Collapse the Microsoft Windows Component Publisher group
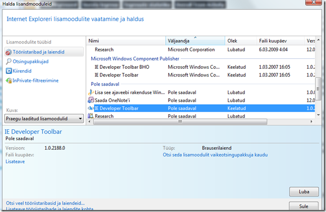This screenshot has height=212, width=326. (x=135, y=59)
